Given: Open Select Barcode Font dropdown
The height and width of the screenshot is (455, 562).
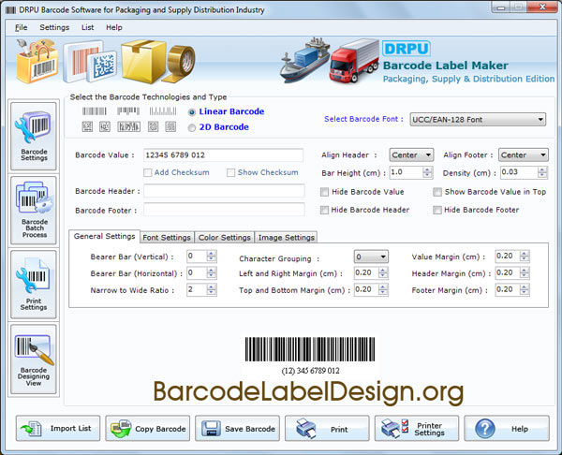Looking at the screenshot, I should pos(478,119).
